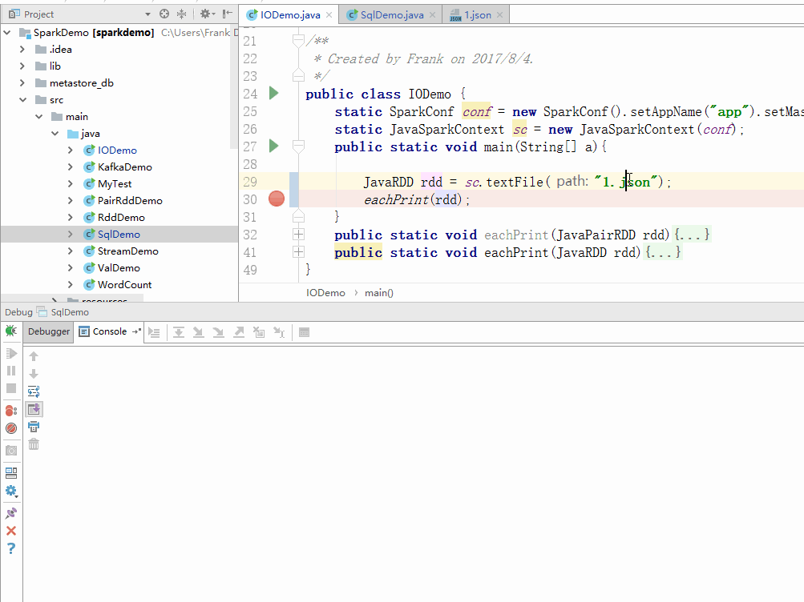Click the "1. json" string on line 29
This screenshot has height=602, width=804.
pos(625,182)
